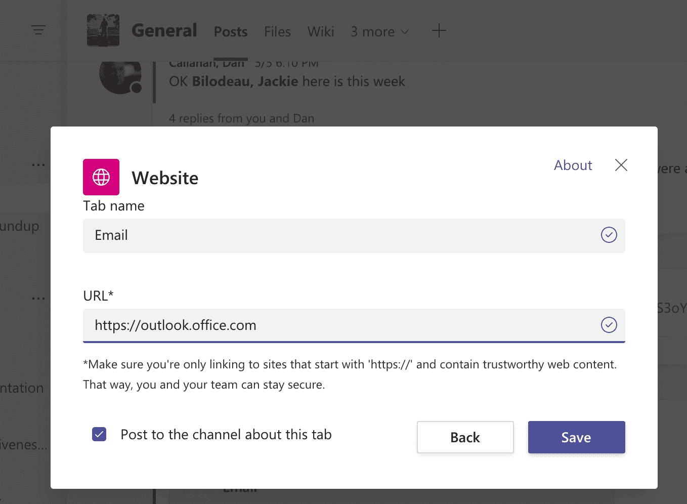687x504 pixels.
Task: Click the About link
Action: [x=572, y=165]
